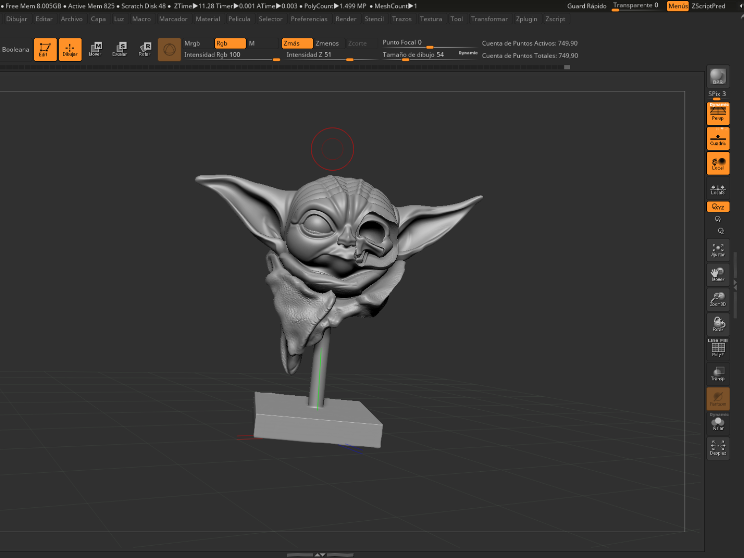
Task: Toggle XYZ rotation mode
Action: tap(718, 207)
